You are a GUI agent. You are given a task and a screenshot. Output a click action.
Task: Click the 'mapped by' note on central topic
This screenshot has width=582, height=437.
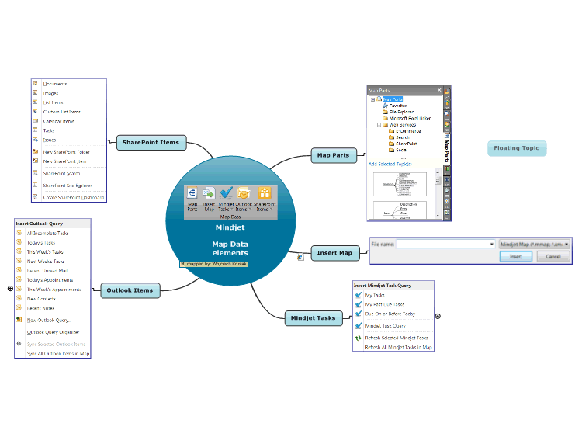(213, 264)
